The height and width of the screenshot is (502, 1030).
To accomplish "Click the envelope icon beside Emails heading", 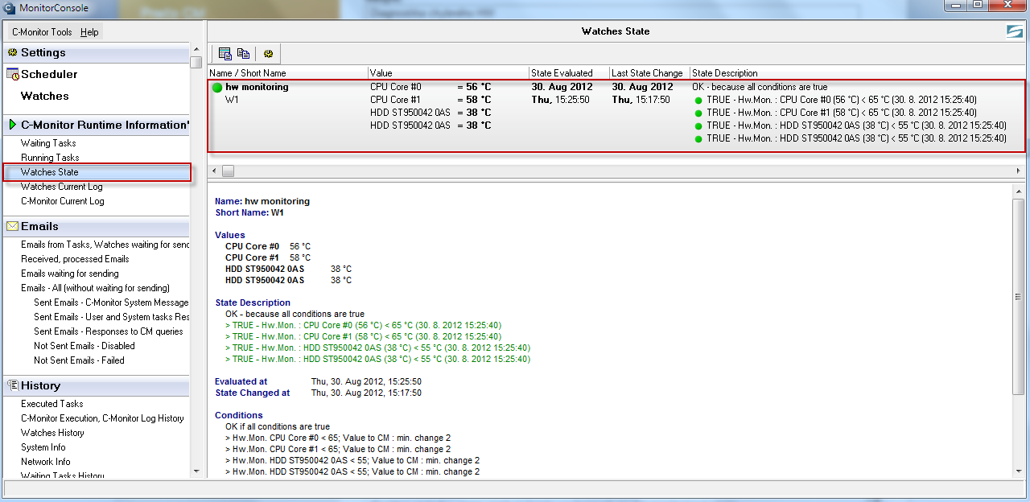I will [12, 226].
